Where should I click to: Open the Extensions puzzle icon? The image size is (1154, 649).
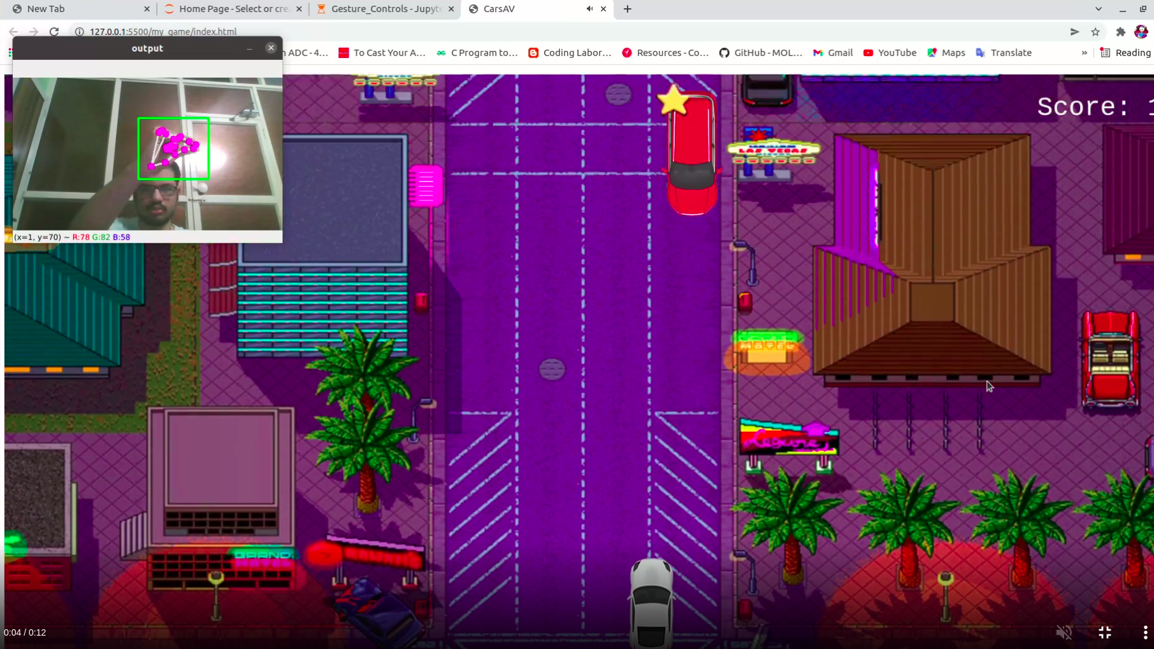pos(1120,31)
